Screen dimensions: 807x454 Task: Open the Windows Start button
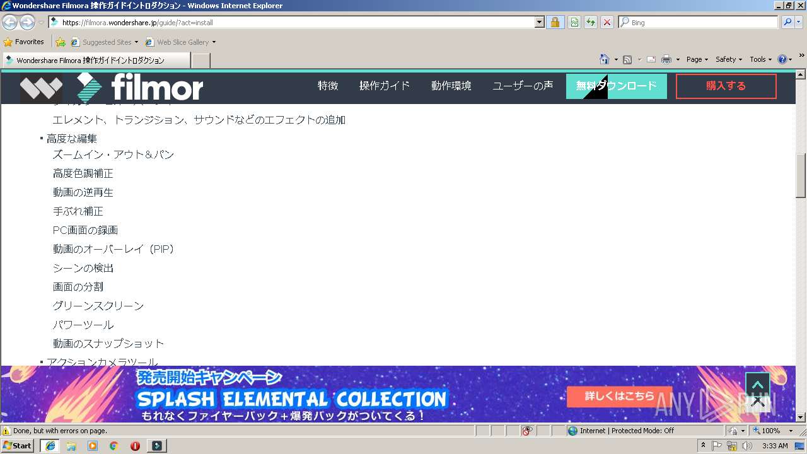click(x=18, y=445)
